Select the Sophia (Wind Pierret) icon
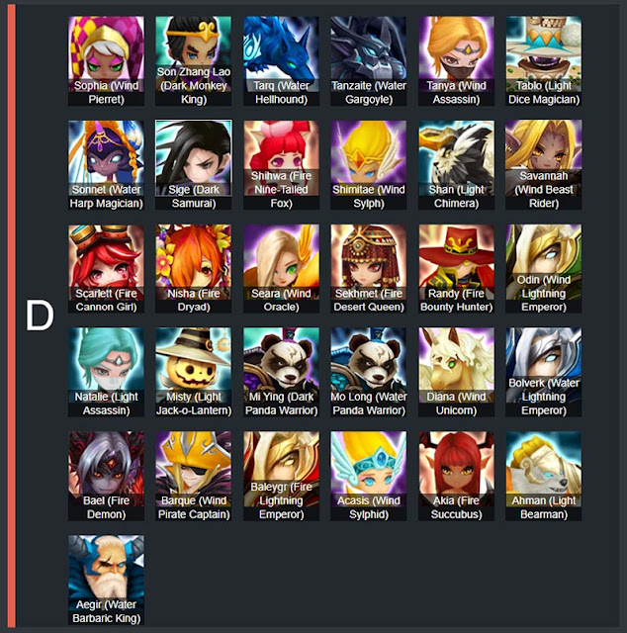The width and height of the screenshot is (627, 633). coord(106,61)
